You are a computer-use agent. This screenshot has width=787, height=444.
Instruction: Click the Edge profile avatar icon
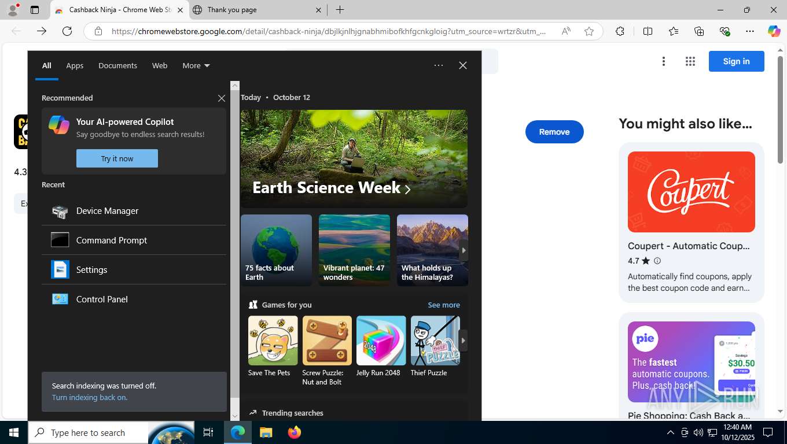[x=12, y=10]
